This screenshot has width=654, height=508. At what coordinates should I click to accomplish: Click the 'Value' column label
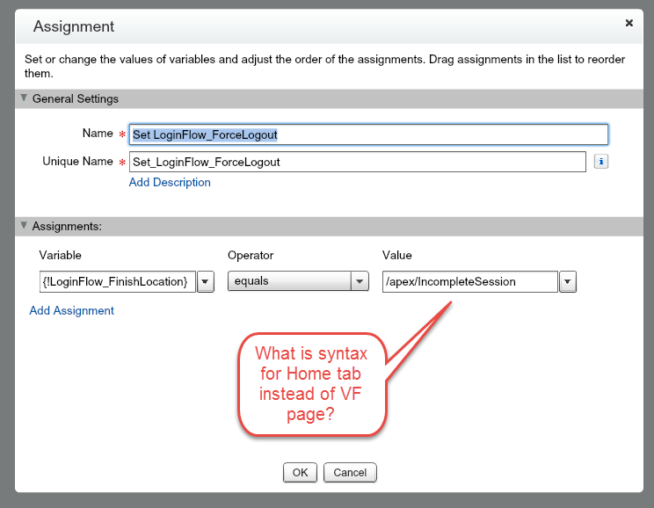[x=397, y=255]
